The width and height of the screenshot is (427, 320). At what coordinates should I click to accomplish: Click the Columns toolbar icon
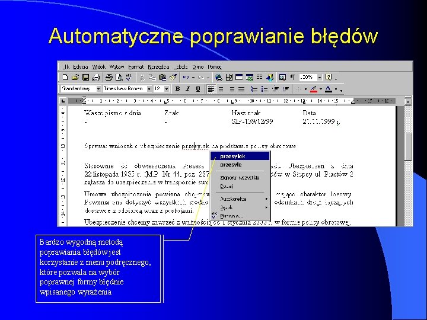pyautogui.click(x=260, y=78)
